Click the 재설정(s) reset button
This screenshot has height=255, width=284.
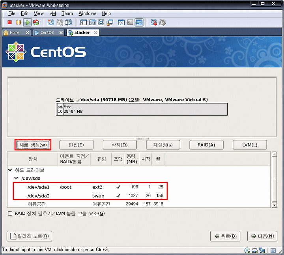pyautogui.click(x=163, y=145)
